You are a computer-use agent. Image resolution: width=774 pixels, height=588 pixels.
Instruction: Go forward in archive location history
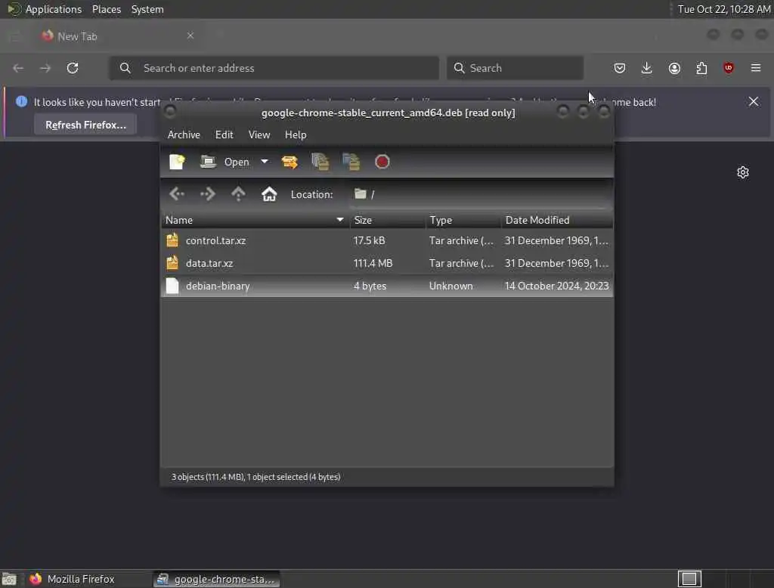(208, 194)
